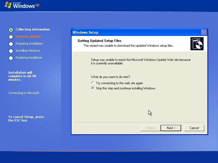Click the Windows XP logo flag
The width and height of the screenshot is (218, 163).
point(8,5)
